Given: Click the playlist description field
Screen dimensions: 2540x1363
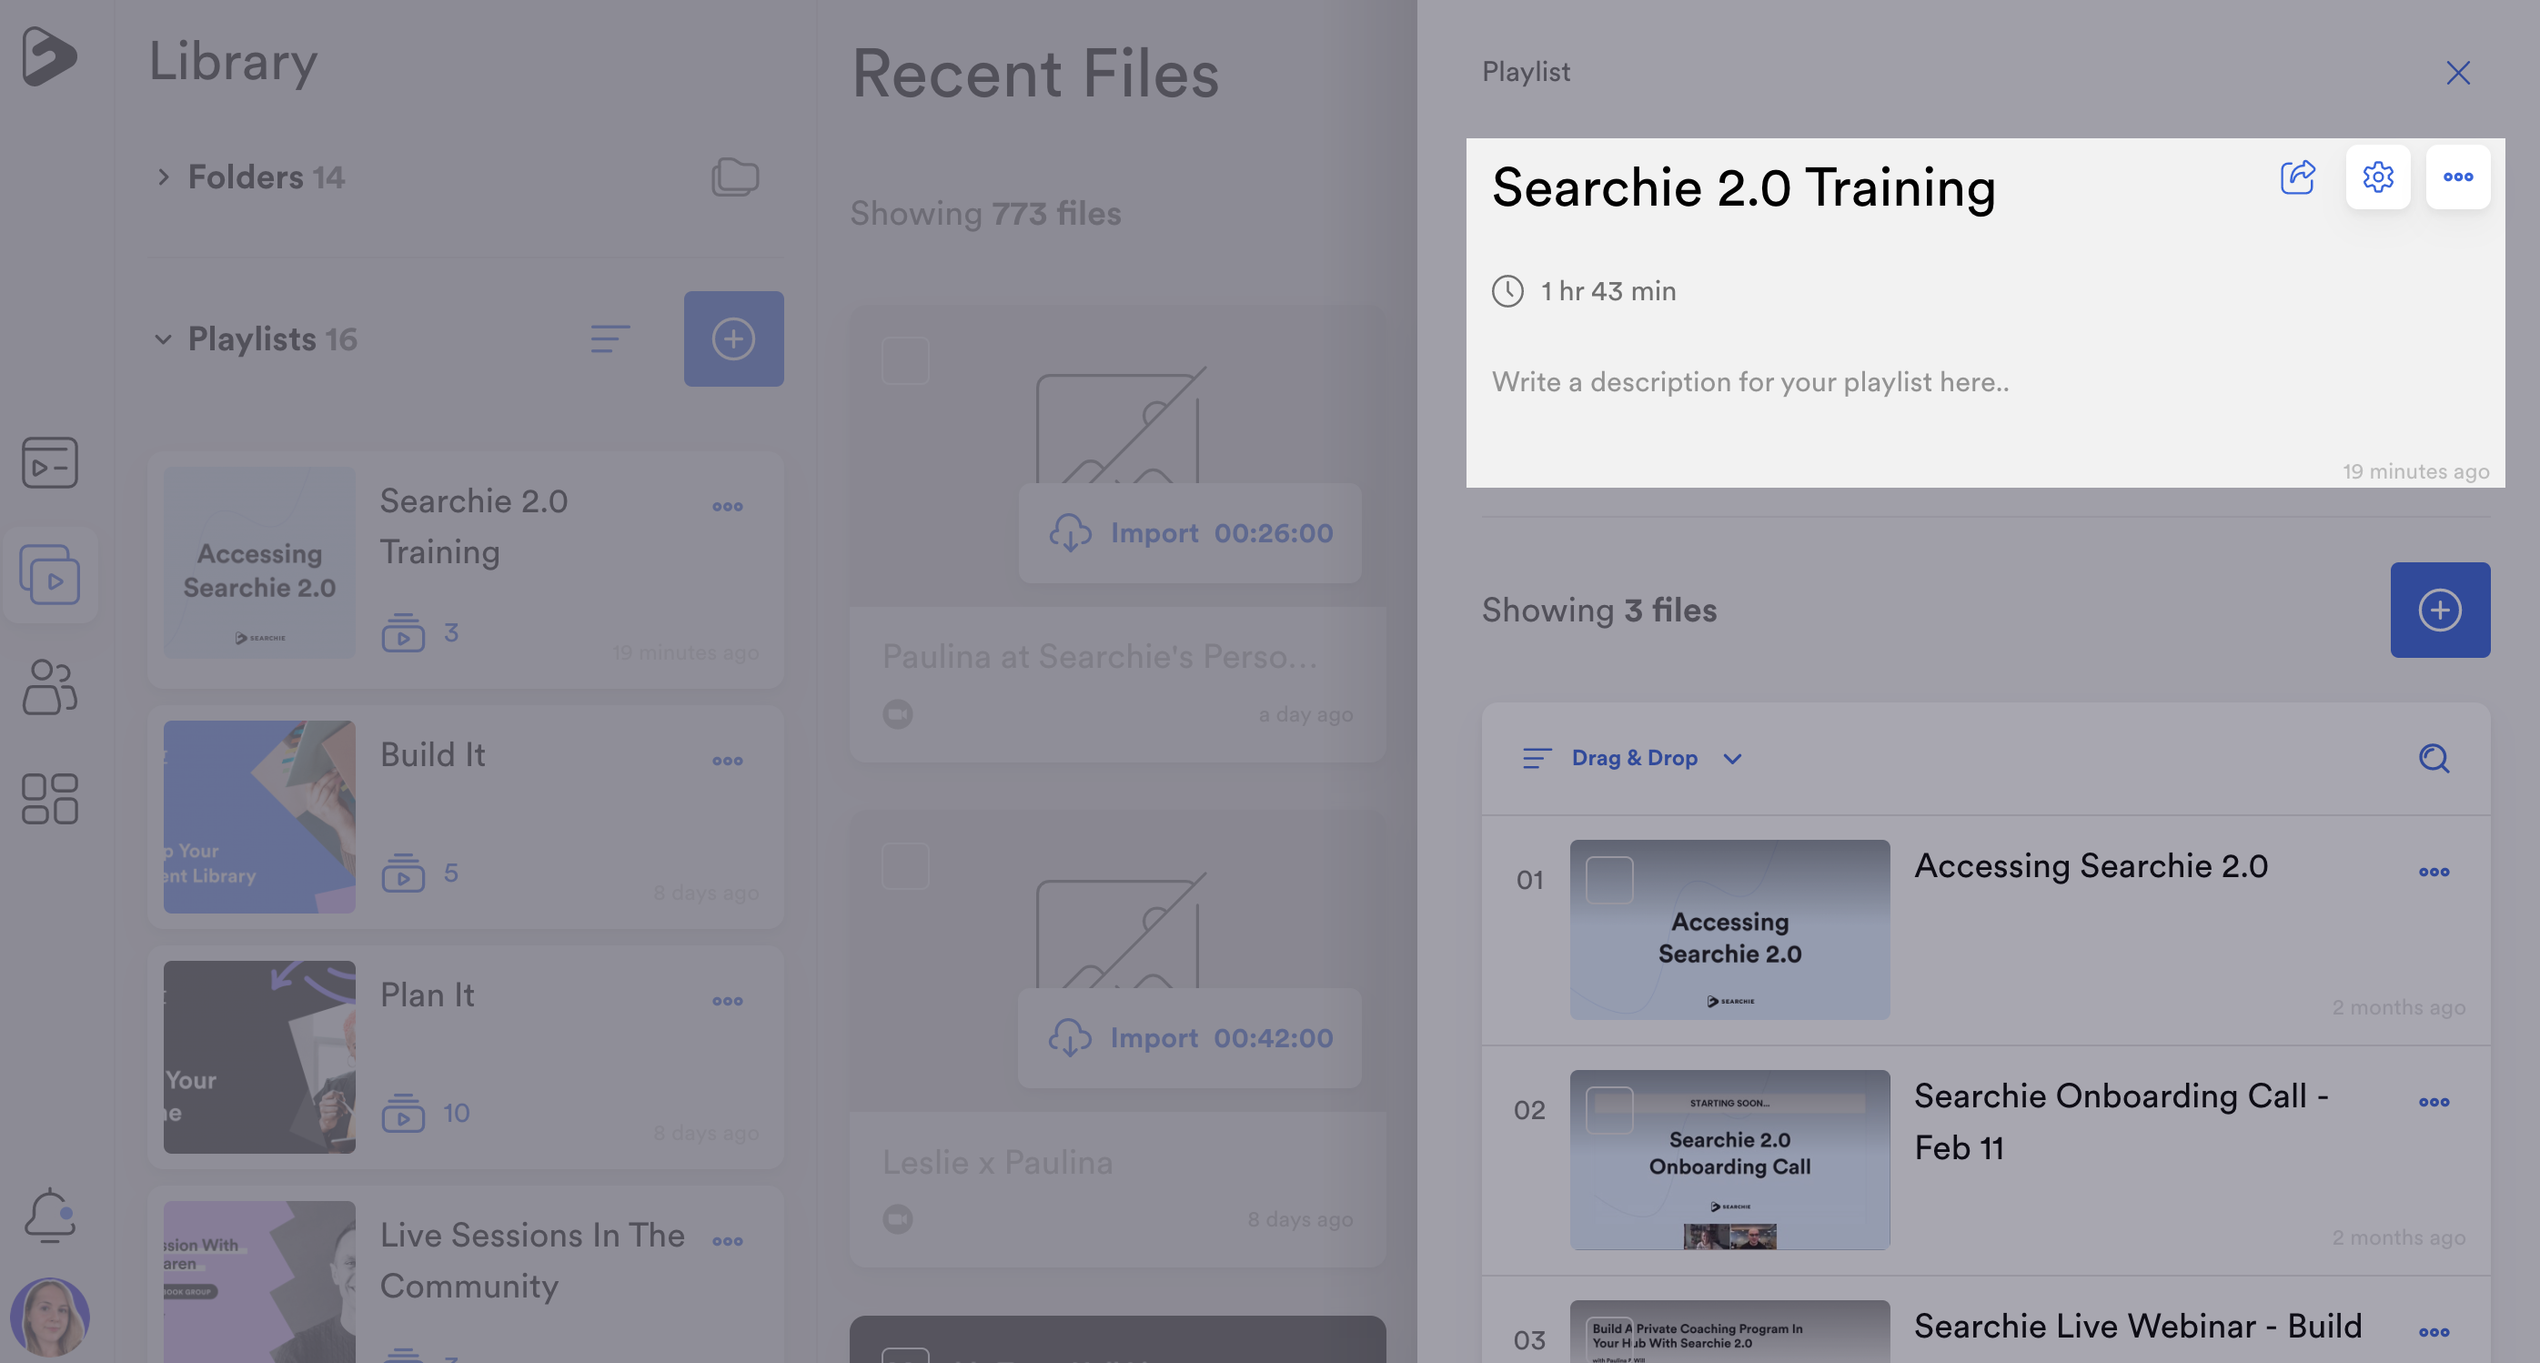Looking at the screenshot, I should pos(1750,381).
